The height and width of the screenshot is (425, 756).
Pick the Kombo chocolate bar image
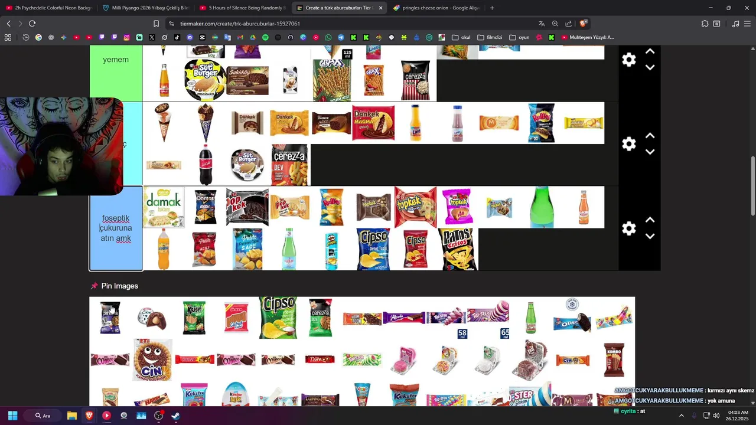(x=614, y=360)
